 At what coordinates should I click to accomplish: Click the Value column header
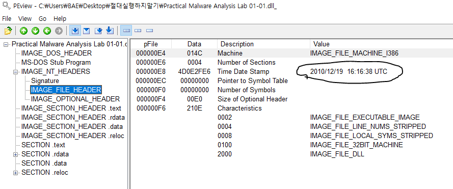381,44
